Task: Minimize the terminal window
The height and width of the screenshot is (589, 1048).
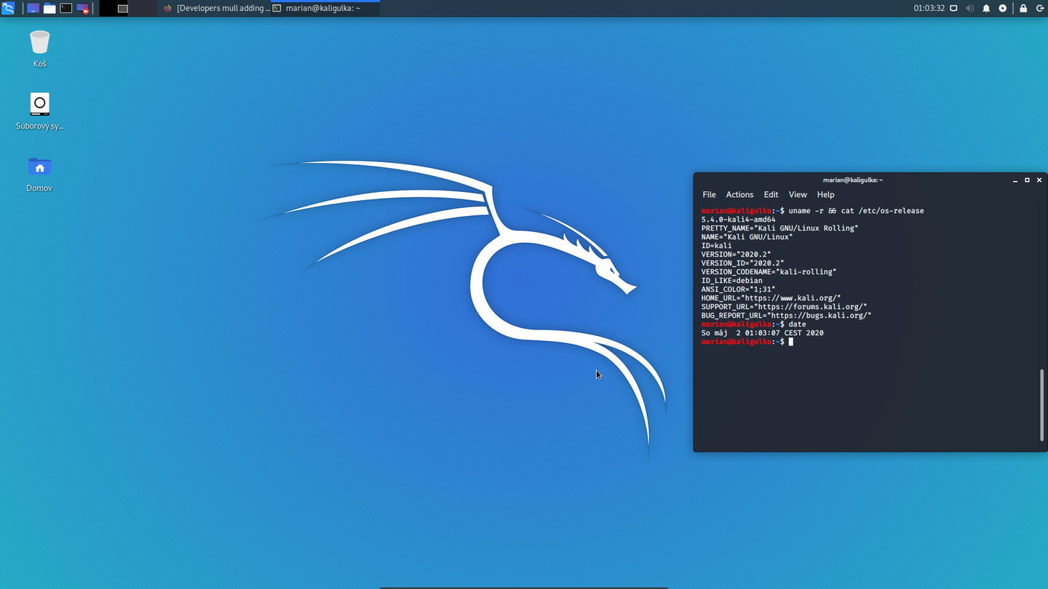Action: click(x=1015, y=180)
